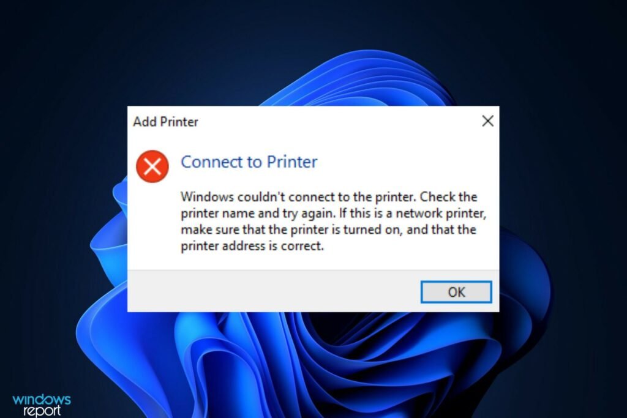Click the "make sure that the printer" line
627x418 pixels.
(328, 230)
